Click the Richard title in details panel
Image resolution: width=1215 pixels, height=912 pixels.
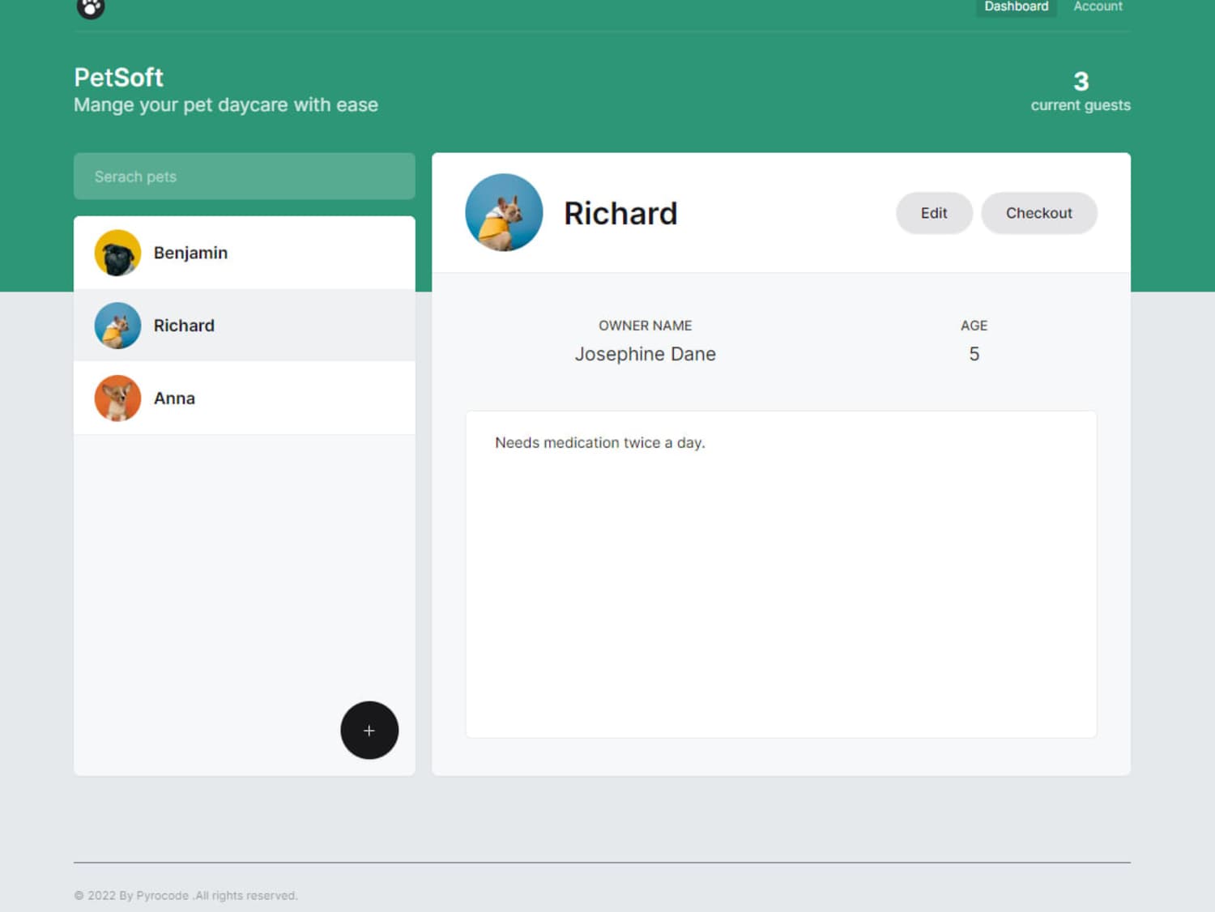(620, 213)
